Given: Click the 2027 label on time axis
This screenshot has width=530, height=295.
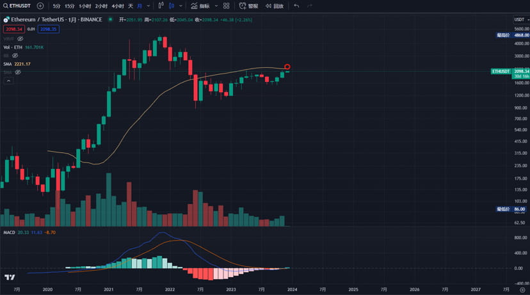Looking at the screenshot, I should (x=476, y=290).
